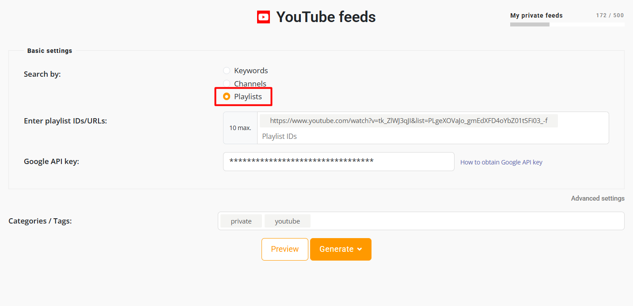Click the entered playlist URL tag

[x=409, y=120]
